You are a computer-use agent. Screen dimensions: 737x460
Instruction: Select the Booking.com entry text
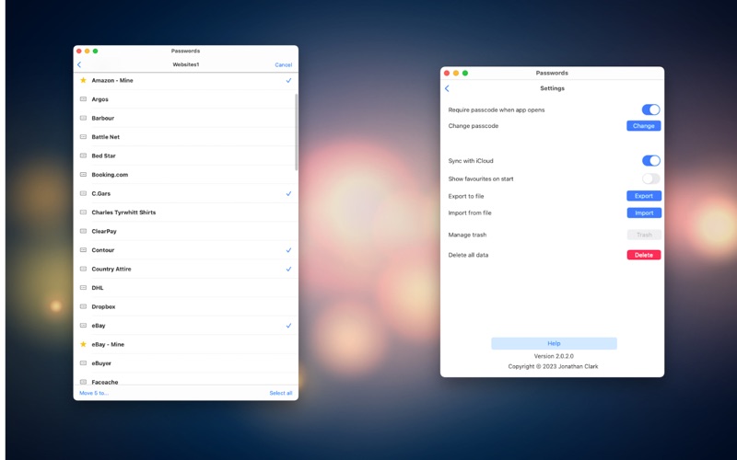coord(110,174)
